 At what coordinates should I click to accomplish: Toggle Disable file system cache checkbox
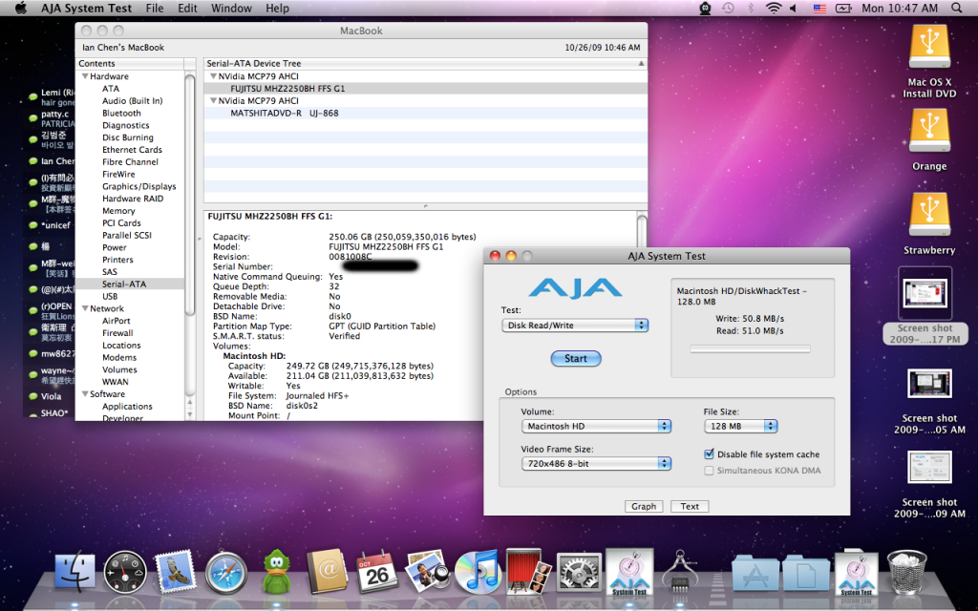click(x=709, y=453)
